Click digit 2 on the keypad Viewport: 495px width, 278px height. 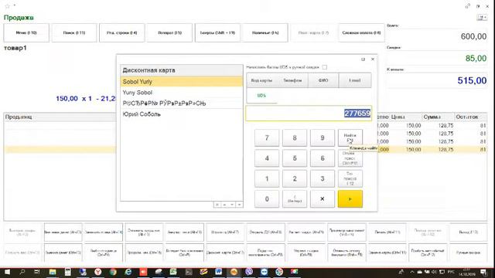295,178
